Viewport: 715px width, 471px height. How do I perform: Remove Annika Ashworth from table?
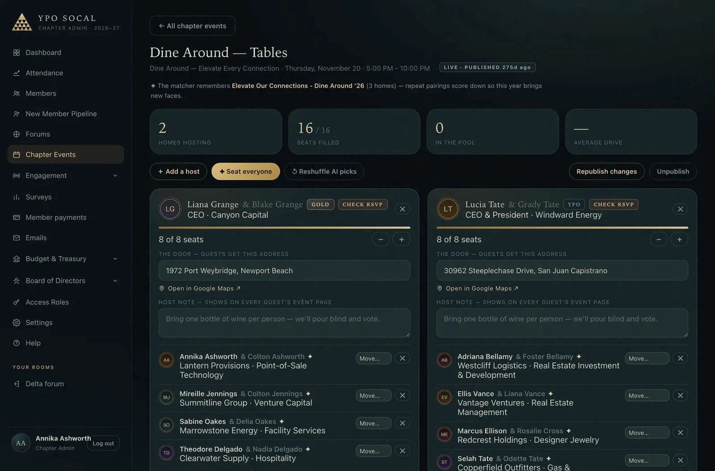pyautogui.click(x=403, y=358)
